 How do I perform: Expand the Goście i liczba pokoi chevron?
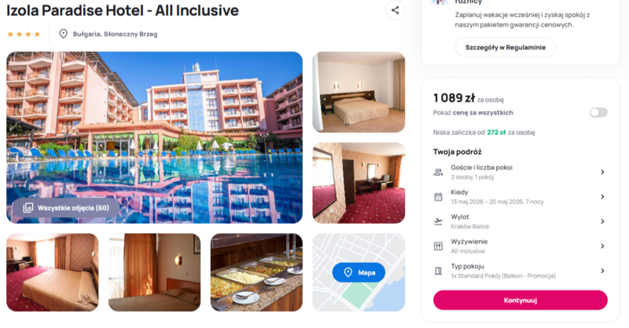(x=602, y=172)
